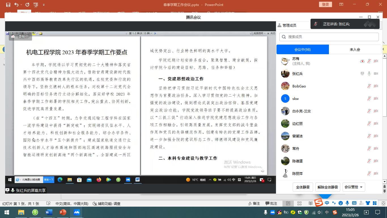Click the 搜索成员 search field
Image resolution: width=387 pixels, height=218 pixels.
(x=331, y=37)
